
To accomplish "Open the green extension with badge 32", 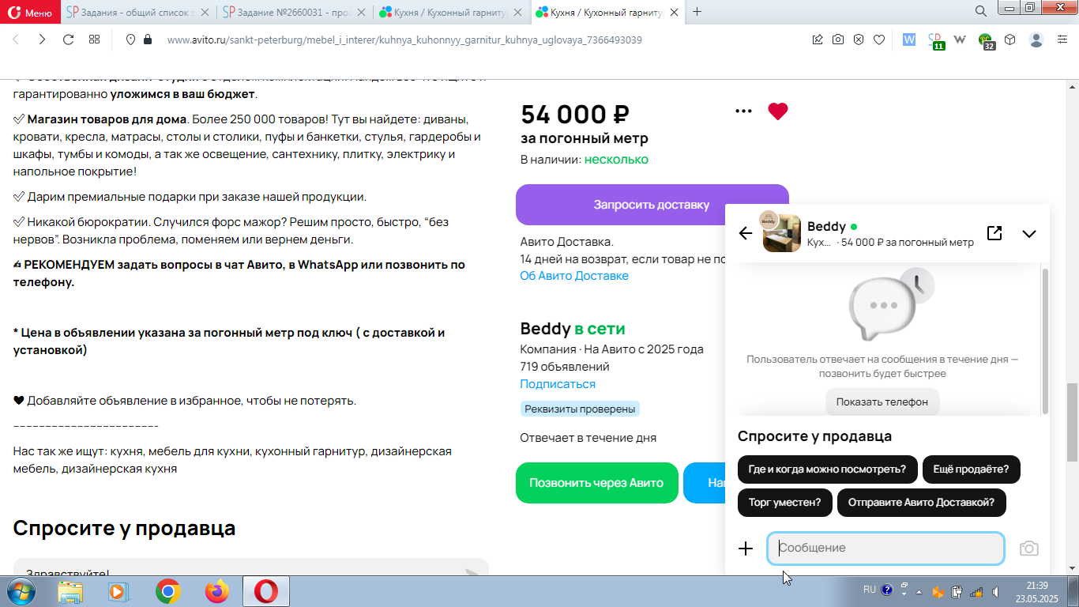I will (x=987, y=41).
